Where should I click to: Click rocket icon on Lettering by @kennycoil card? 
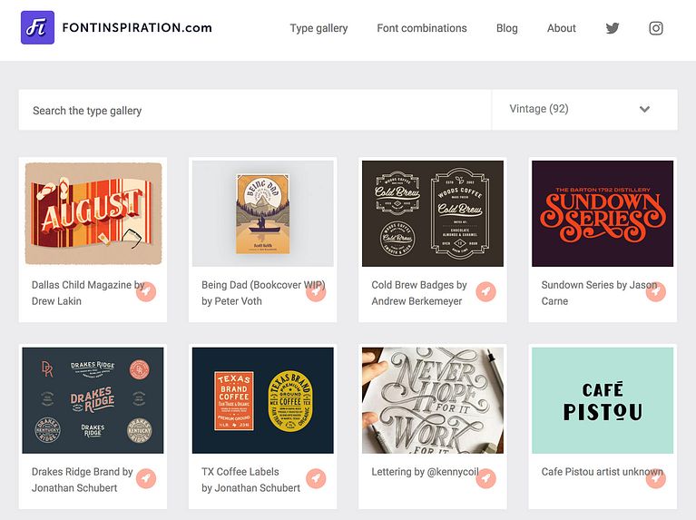tap(486, 478)
